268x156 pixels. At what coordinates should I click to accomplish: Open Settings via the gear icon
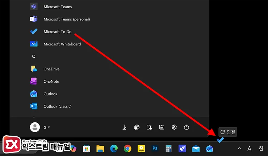click(174, 127)
